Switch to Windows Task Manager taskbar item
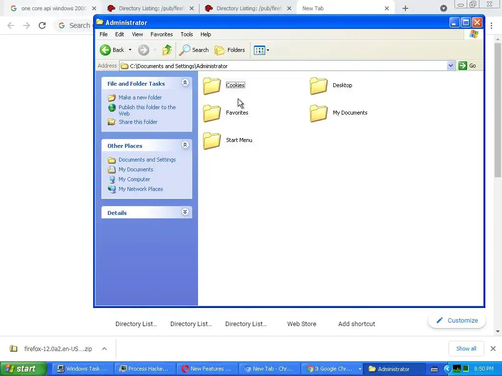The width and height of the screenshot is (502, 376). coord(82,369)
